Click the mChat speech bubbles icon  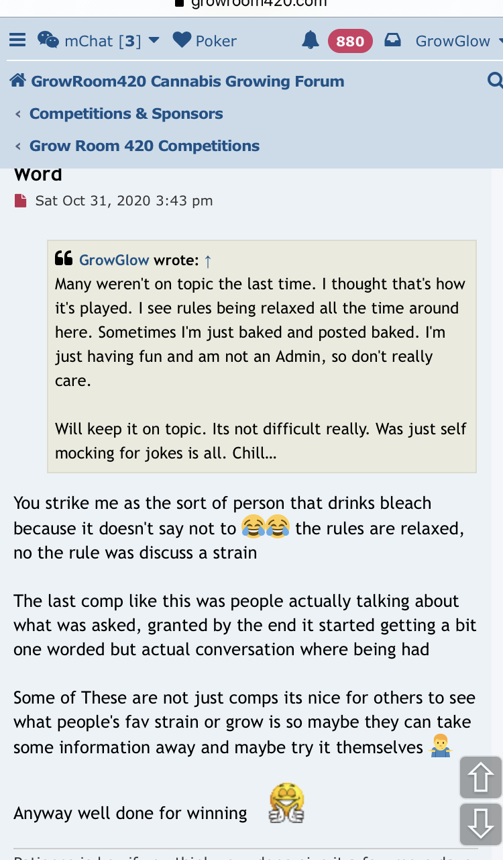point(48,40)
